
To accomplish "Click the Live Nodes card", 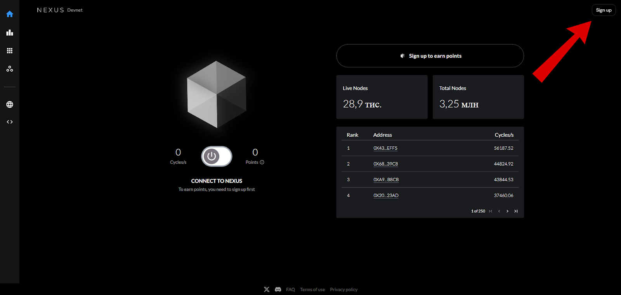I will click(382, 97).
